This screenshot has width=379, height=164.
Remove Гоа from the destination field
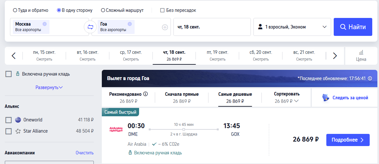pyautogui.click(x=129, y=24)
